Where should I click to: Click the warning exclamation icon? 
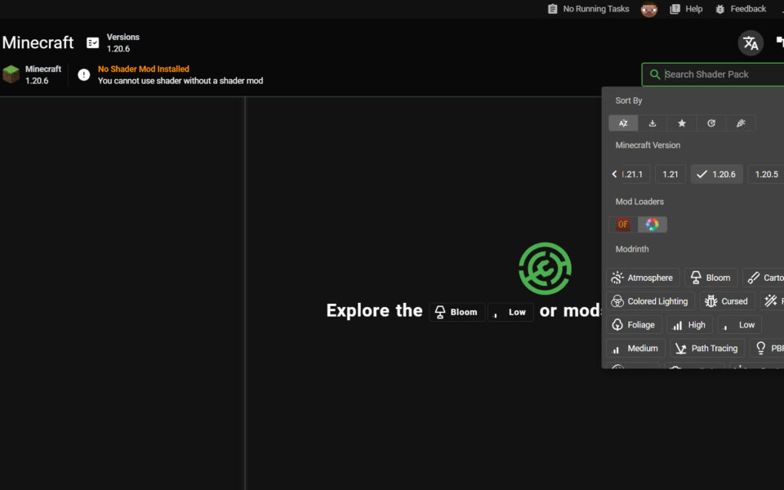coord(83,74)
